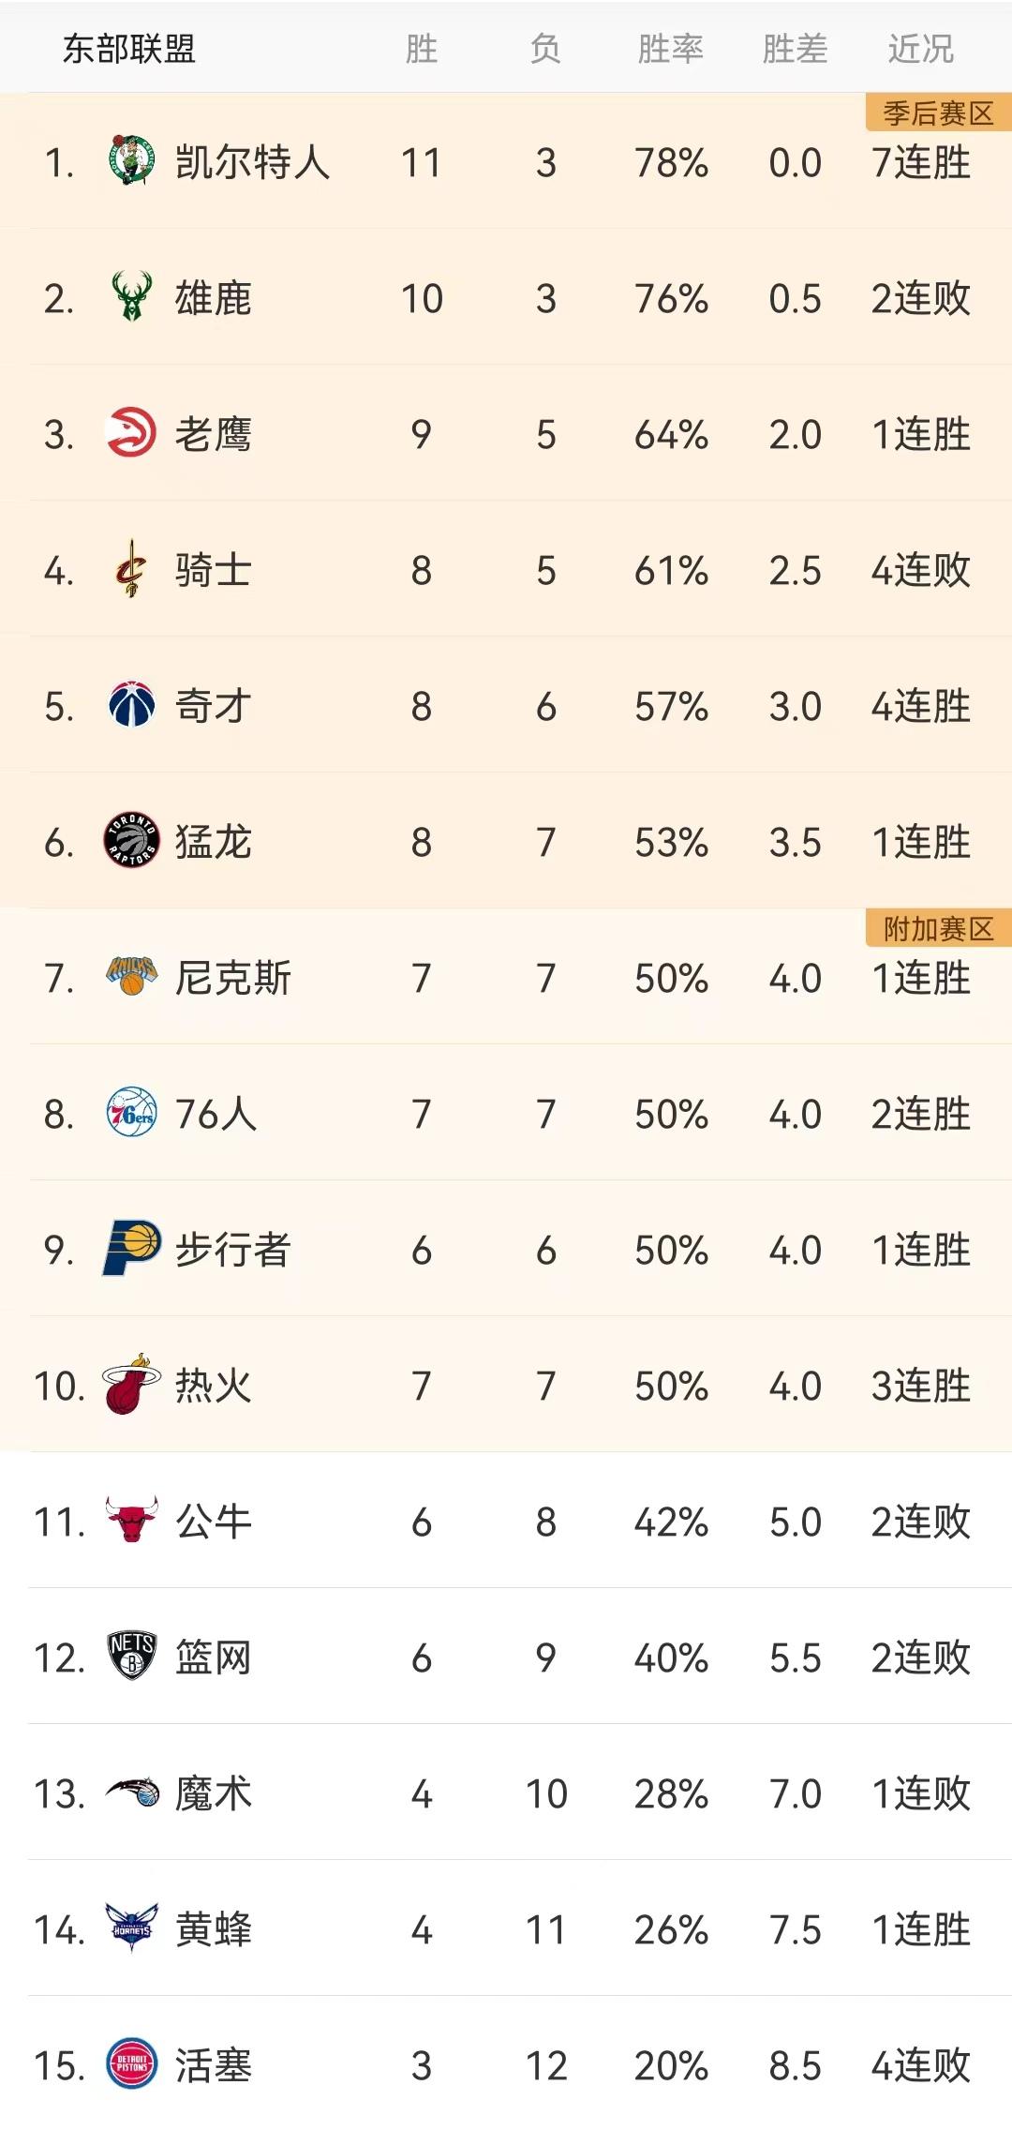Screen dimensions: 1012x2130
Task: Tap the 季后赛区 badge
Action: (x=939, y=112)
